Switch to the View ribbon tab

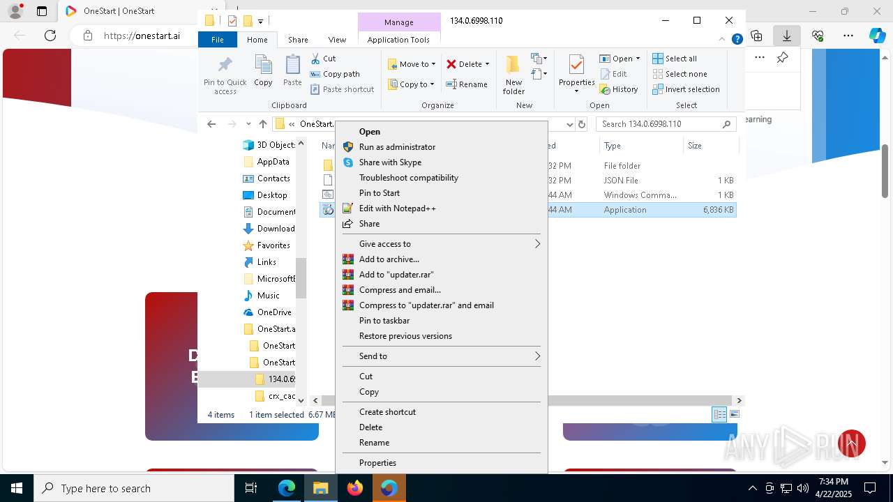(x=337, y=40)
